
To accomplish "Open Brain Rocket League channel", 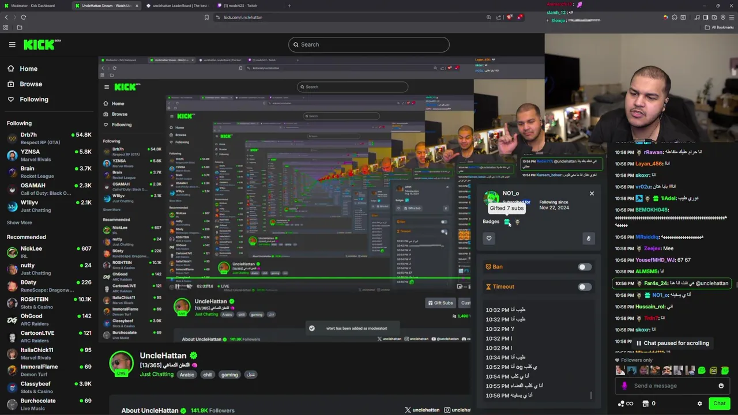I will (49, 172).
